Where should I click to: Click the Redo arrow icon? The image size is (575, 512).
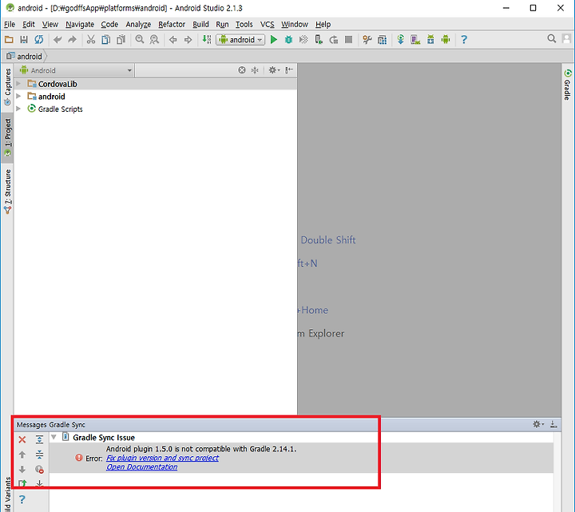point(72,40)
